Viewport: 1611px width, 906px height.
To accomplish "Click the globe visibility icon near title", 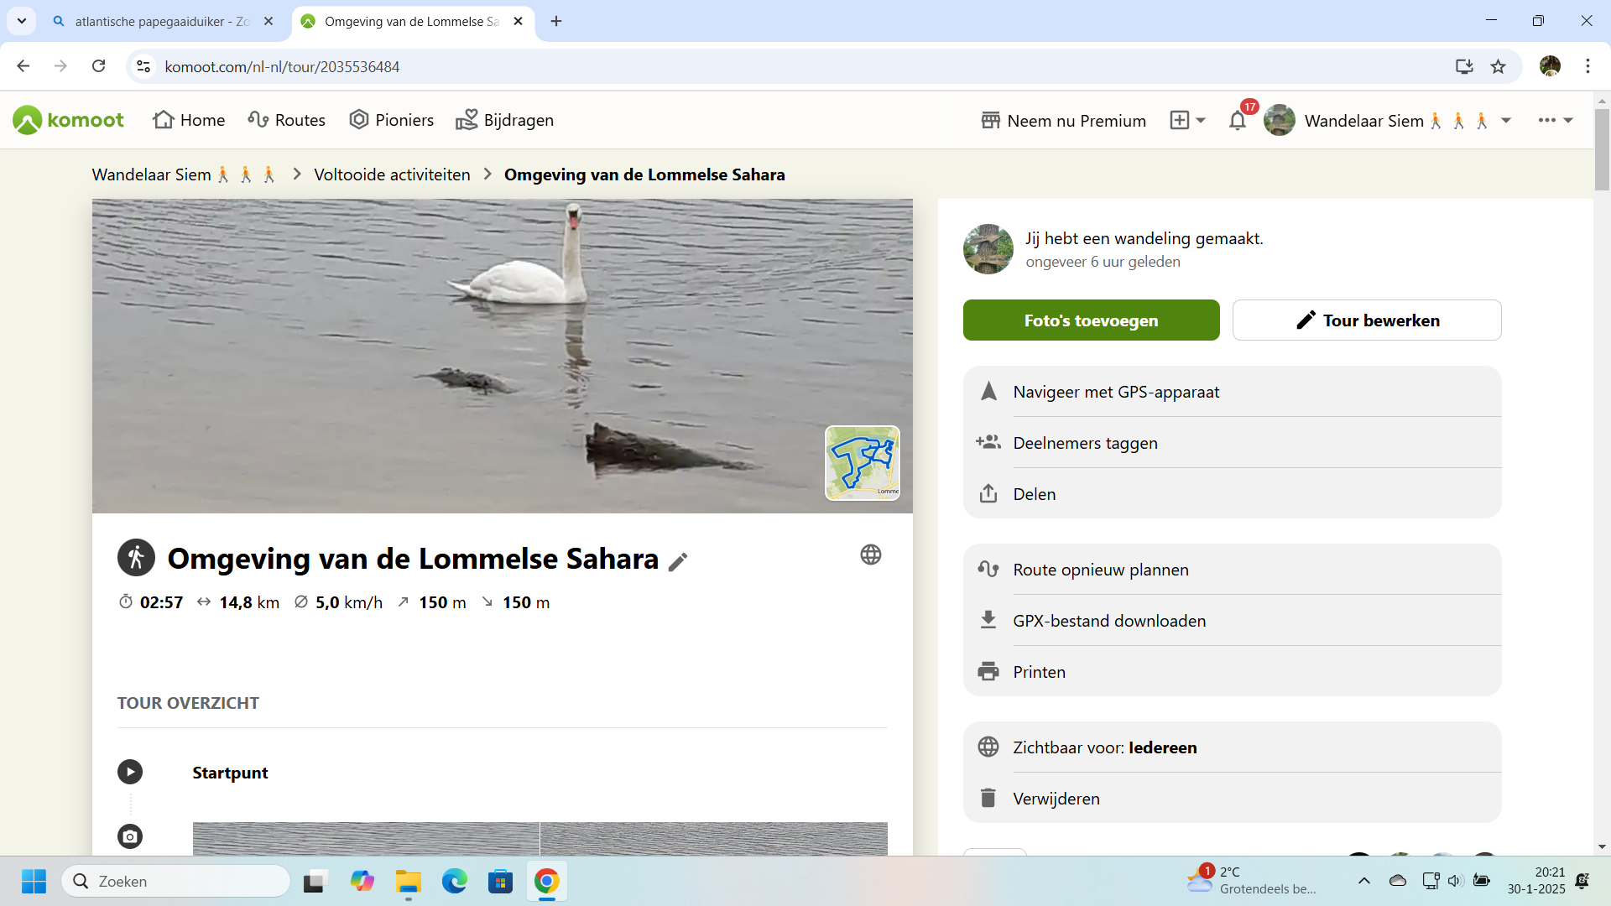I will 871,555.
